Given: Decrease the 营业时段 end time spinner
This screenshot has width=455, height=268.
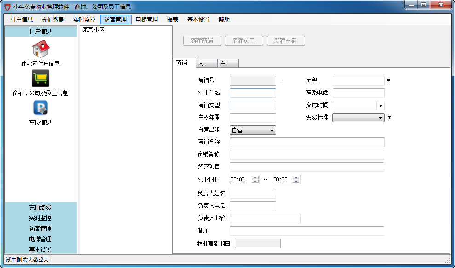Looking at the screenshot, I should coord(296,182).
